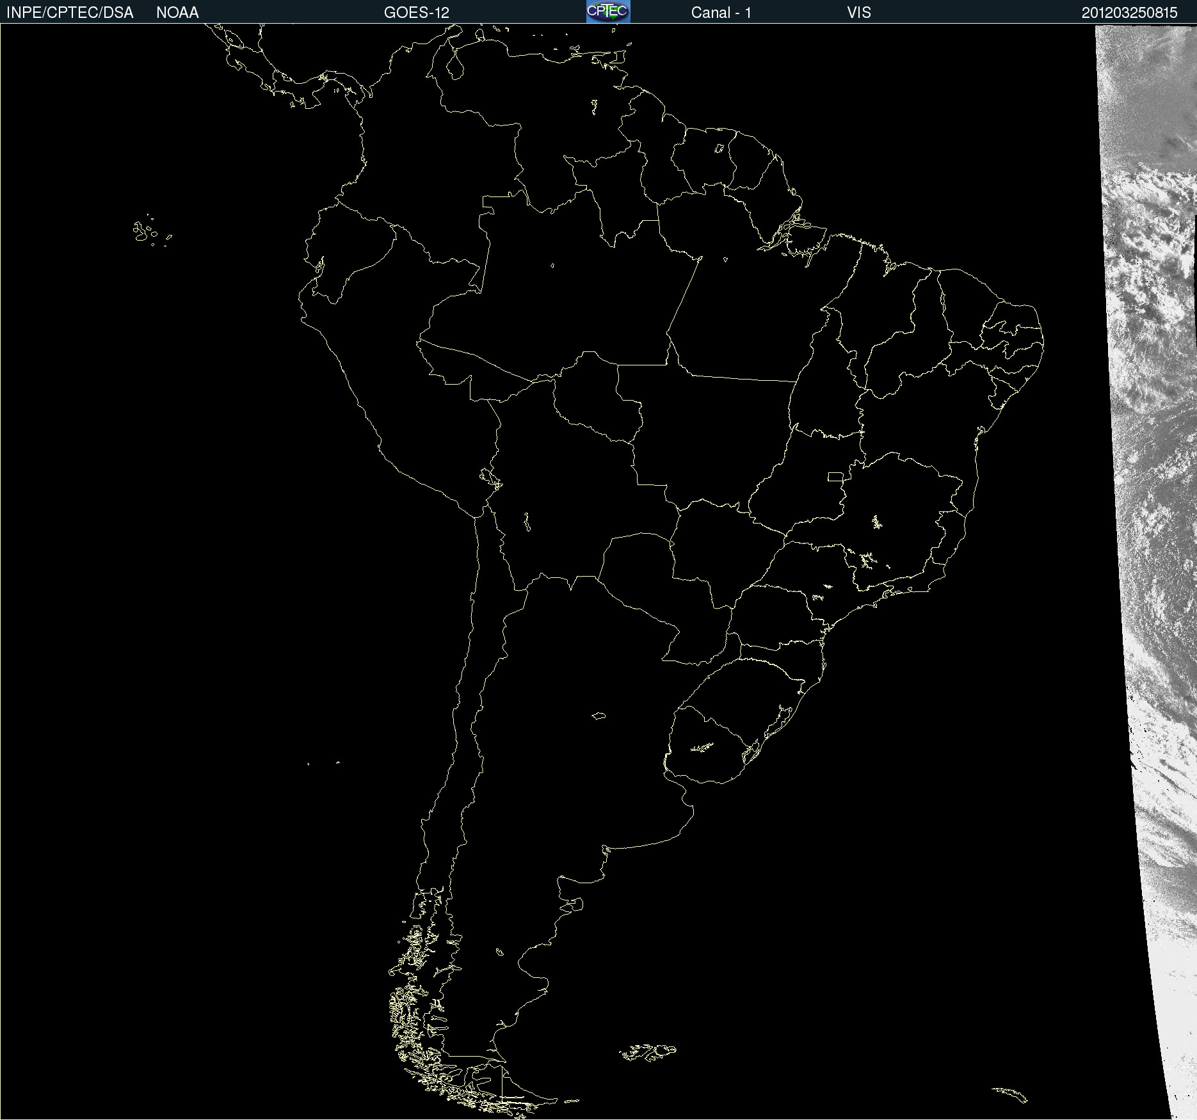Click the GOES-12 satellite label

(417, 13)
